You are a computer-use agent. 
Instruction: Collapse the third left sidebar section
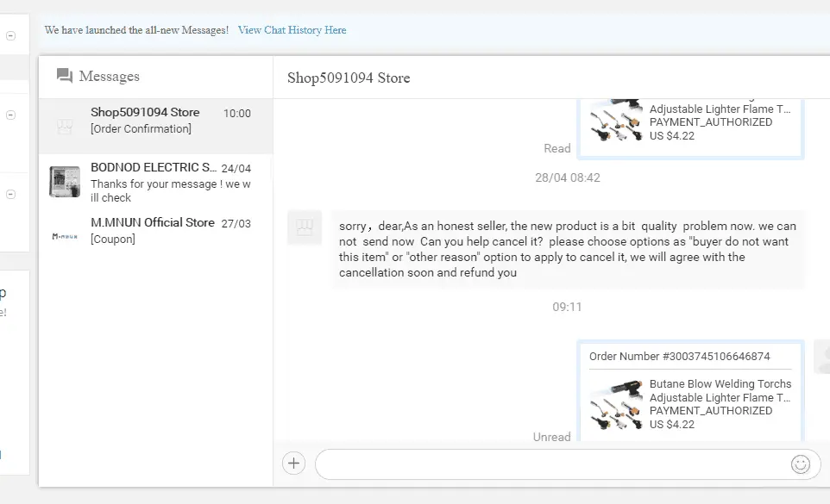pyautogui.click(x=10, y=195)
